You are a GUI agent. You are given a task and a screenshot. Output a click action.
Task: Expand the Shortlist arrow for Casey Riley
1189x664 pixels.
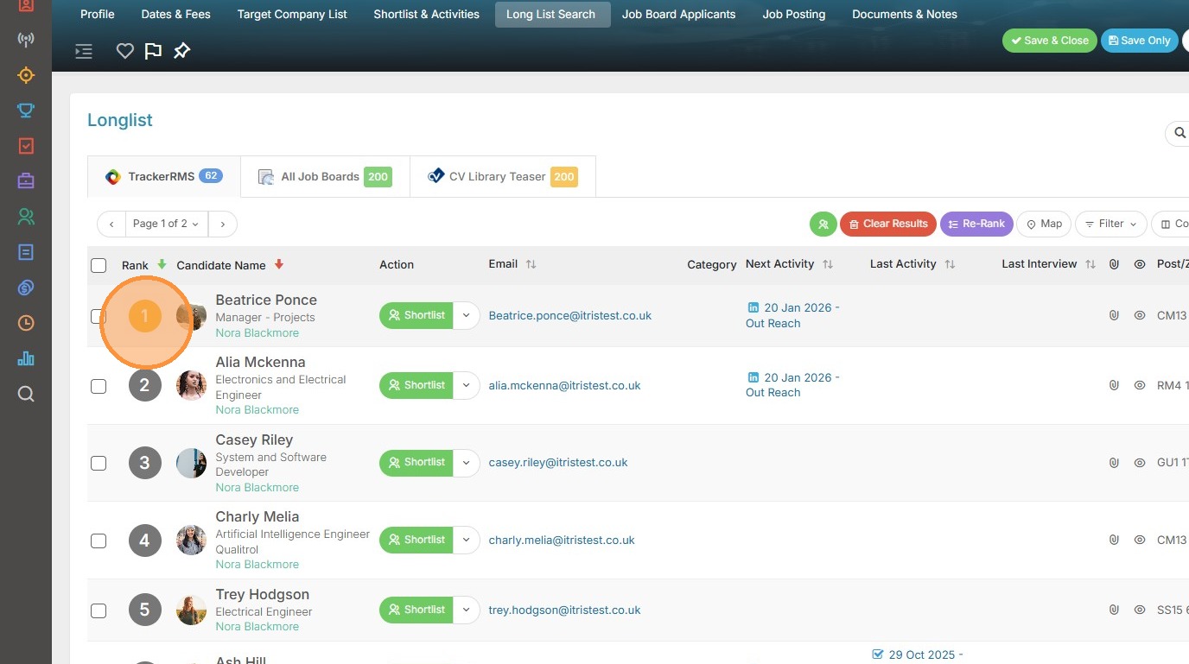point(467,462)
